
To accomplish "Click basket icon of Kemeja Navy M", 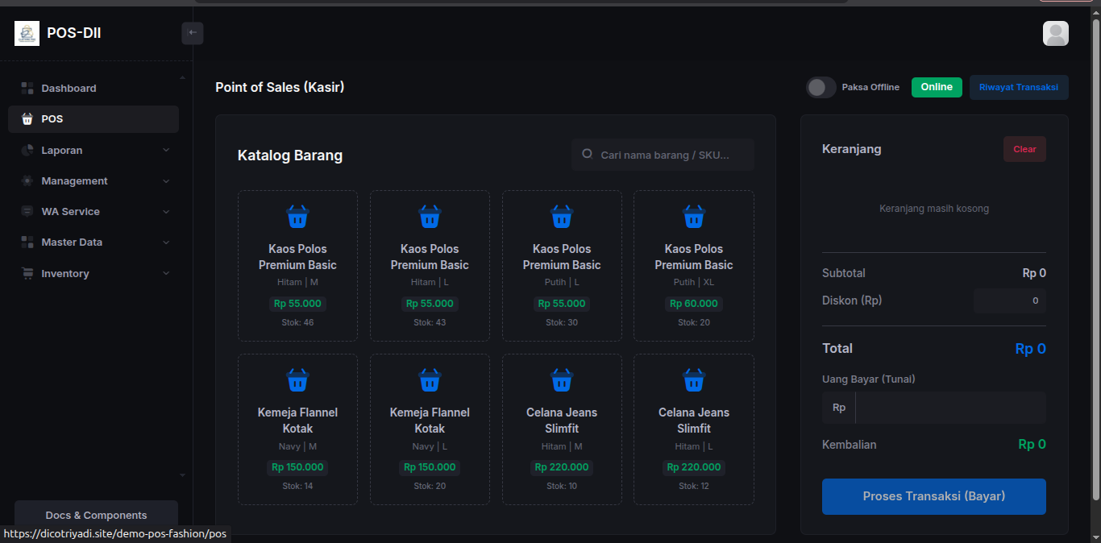I will [297, 380].
